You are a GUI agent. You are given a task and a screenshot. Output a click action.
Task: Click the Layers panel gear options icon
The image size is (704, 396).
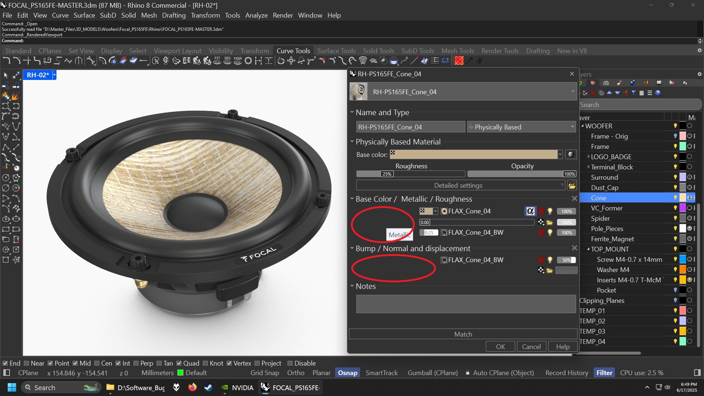click(699, 74)
